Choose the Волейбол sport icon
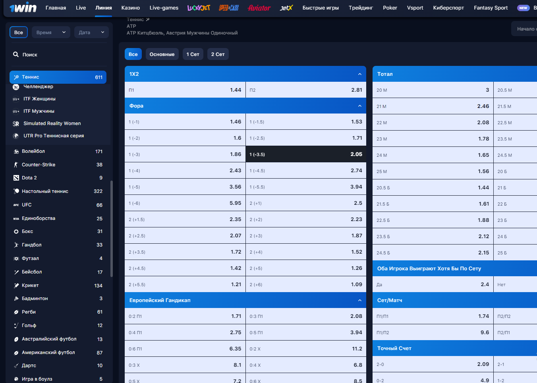The width and height of the screenshot is (537, 383). coord(16,151)
